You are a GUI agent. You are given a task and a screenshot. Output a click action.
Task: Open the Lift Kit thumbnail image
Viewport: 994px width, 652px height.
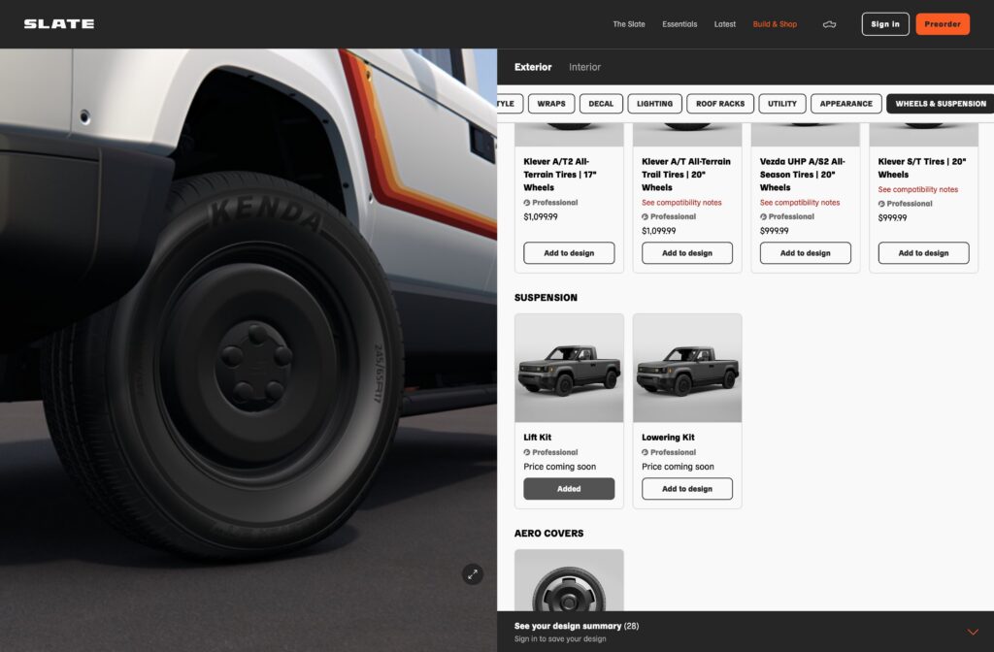[569, 368]
